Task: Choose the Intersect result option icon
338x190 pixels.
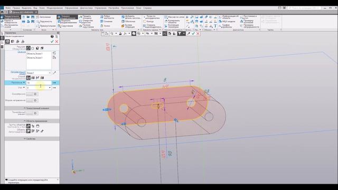Action: [x=42, y=48]
